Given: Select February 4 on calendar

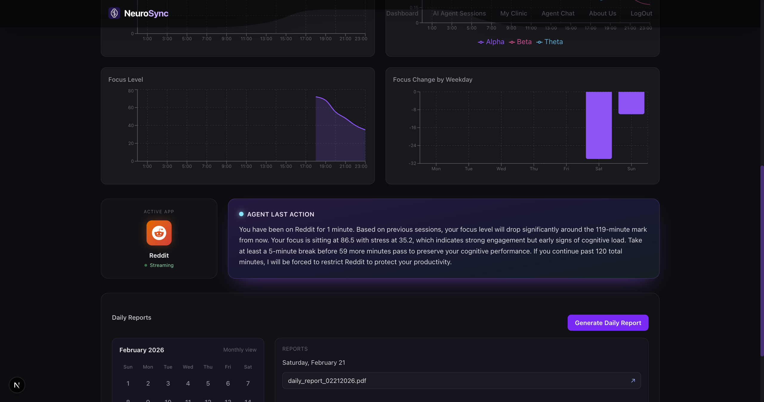Looking at the screenshot, I should 188,384.
